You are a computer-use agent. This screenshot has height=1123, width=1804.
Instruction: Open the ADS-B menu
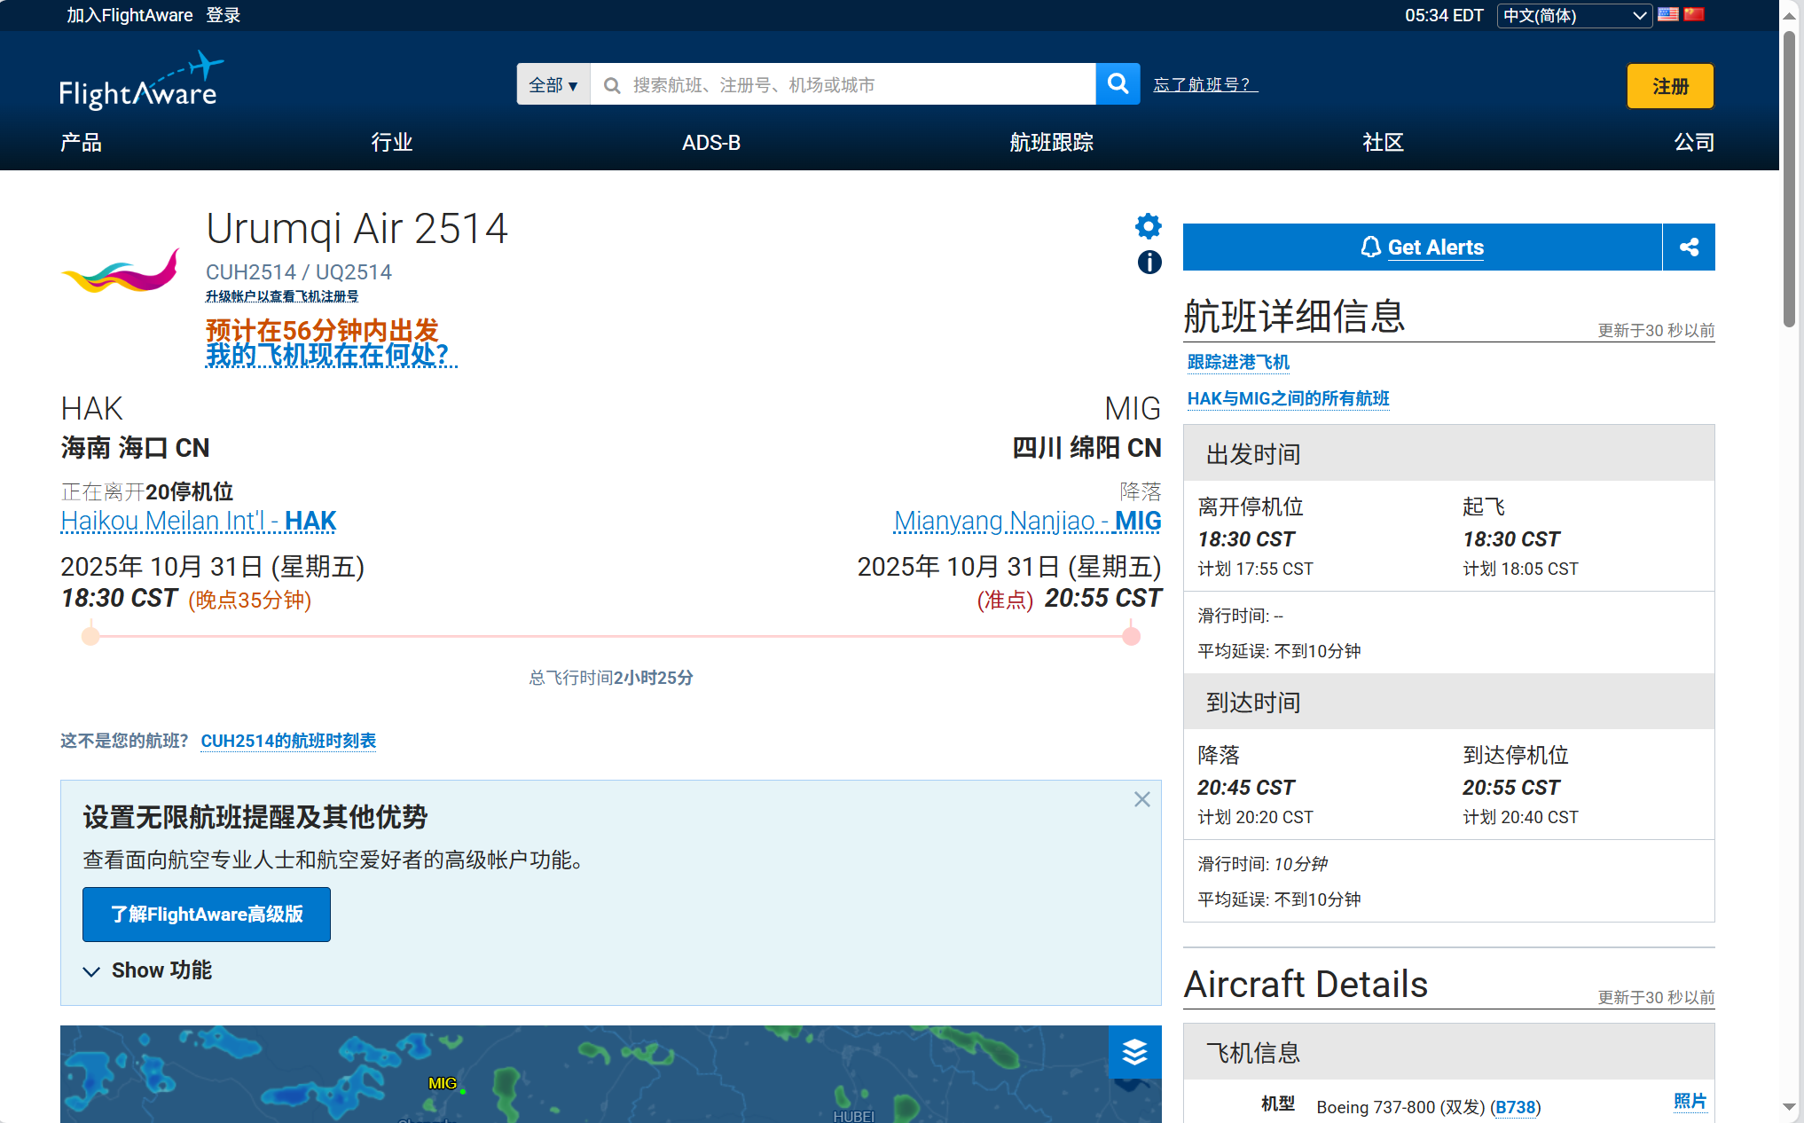pos(711,142)
